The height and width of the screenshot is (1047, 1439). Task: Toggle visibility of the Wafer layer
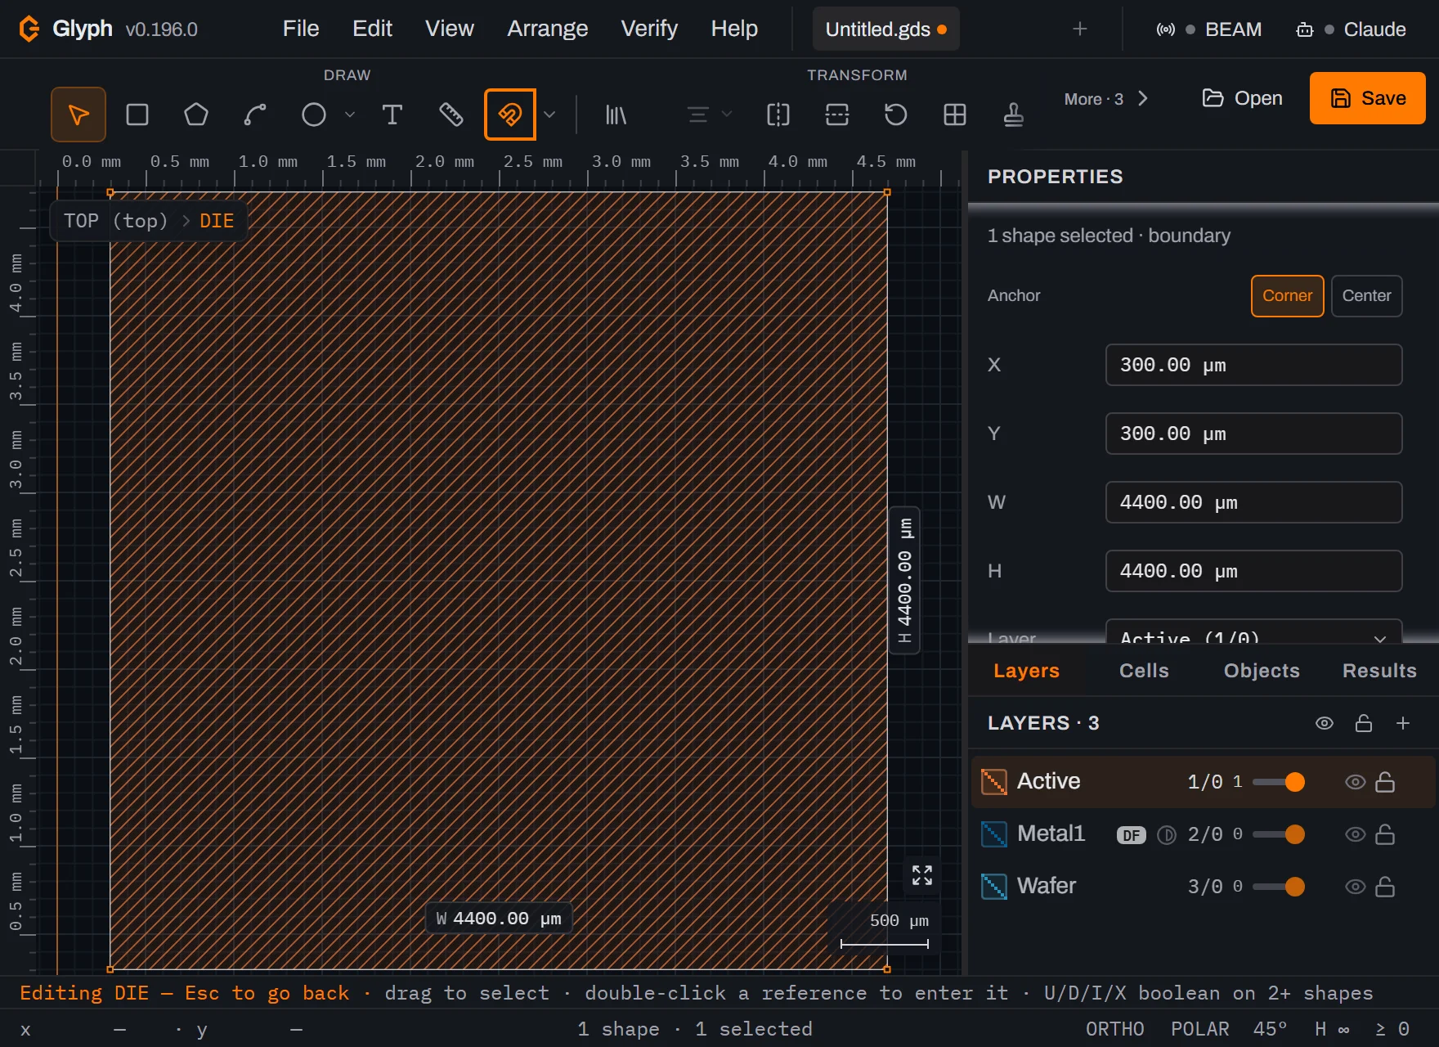pyautogui.click(x=1355, y=887)
